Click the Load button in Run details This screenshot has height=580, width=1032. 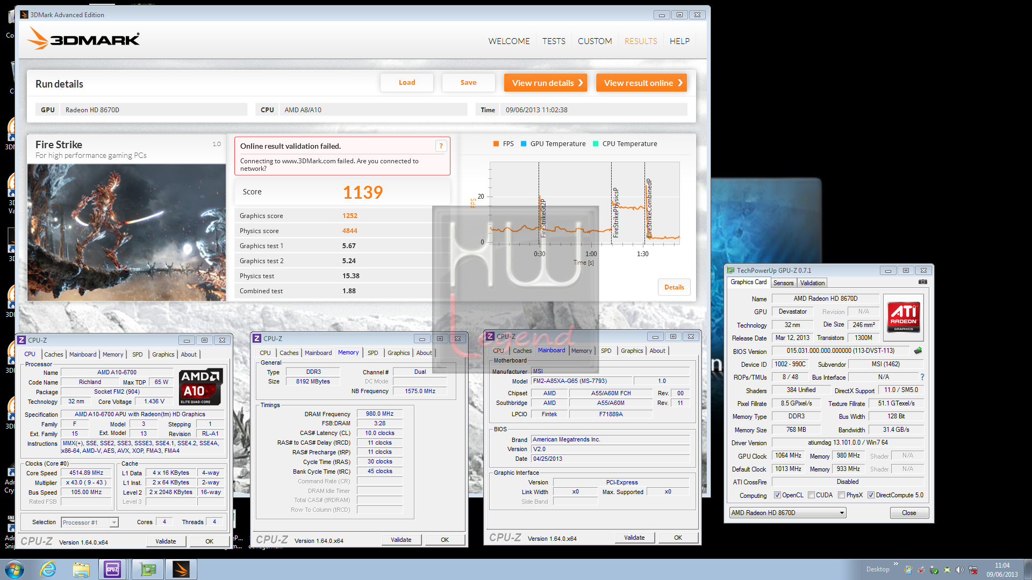407,82
